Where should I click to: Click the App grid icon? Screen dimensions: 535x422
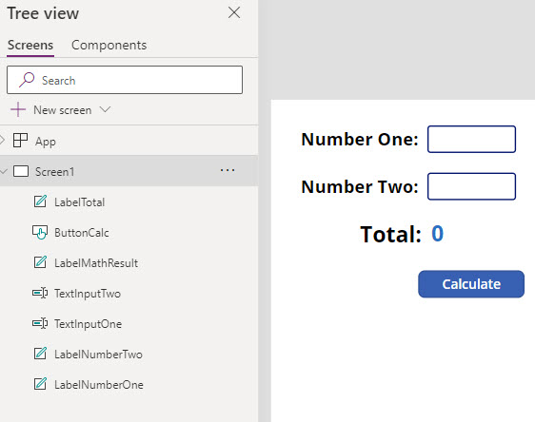point(20,141)
